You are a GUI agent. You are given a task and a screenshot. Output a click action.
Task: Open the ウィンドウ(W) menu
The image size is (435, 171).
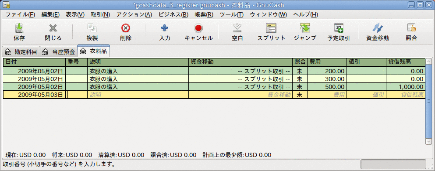pos(269,15)
